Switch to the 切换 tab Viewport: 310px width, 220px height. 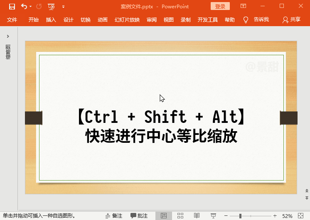tap(86, 20)
